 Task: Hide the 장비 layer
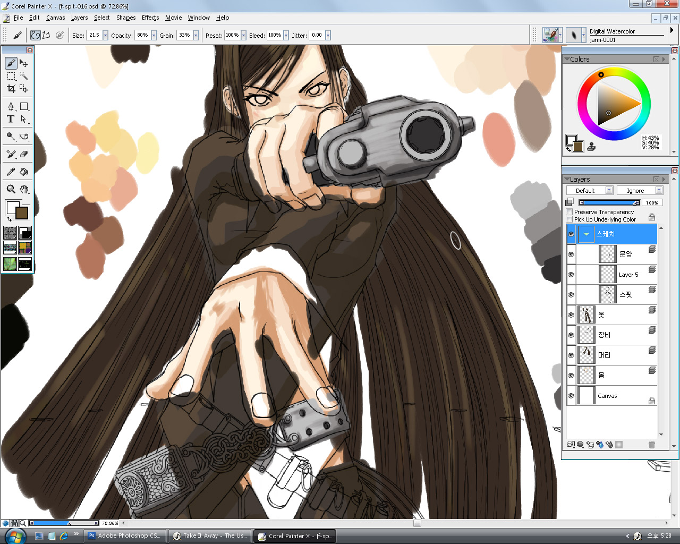[572, 335]
